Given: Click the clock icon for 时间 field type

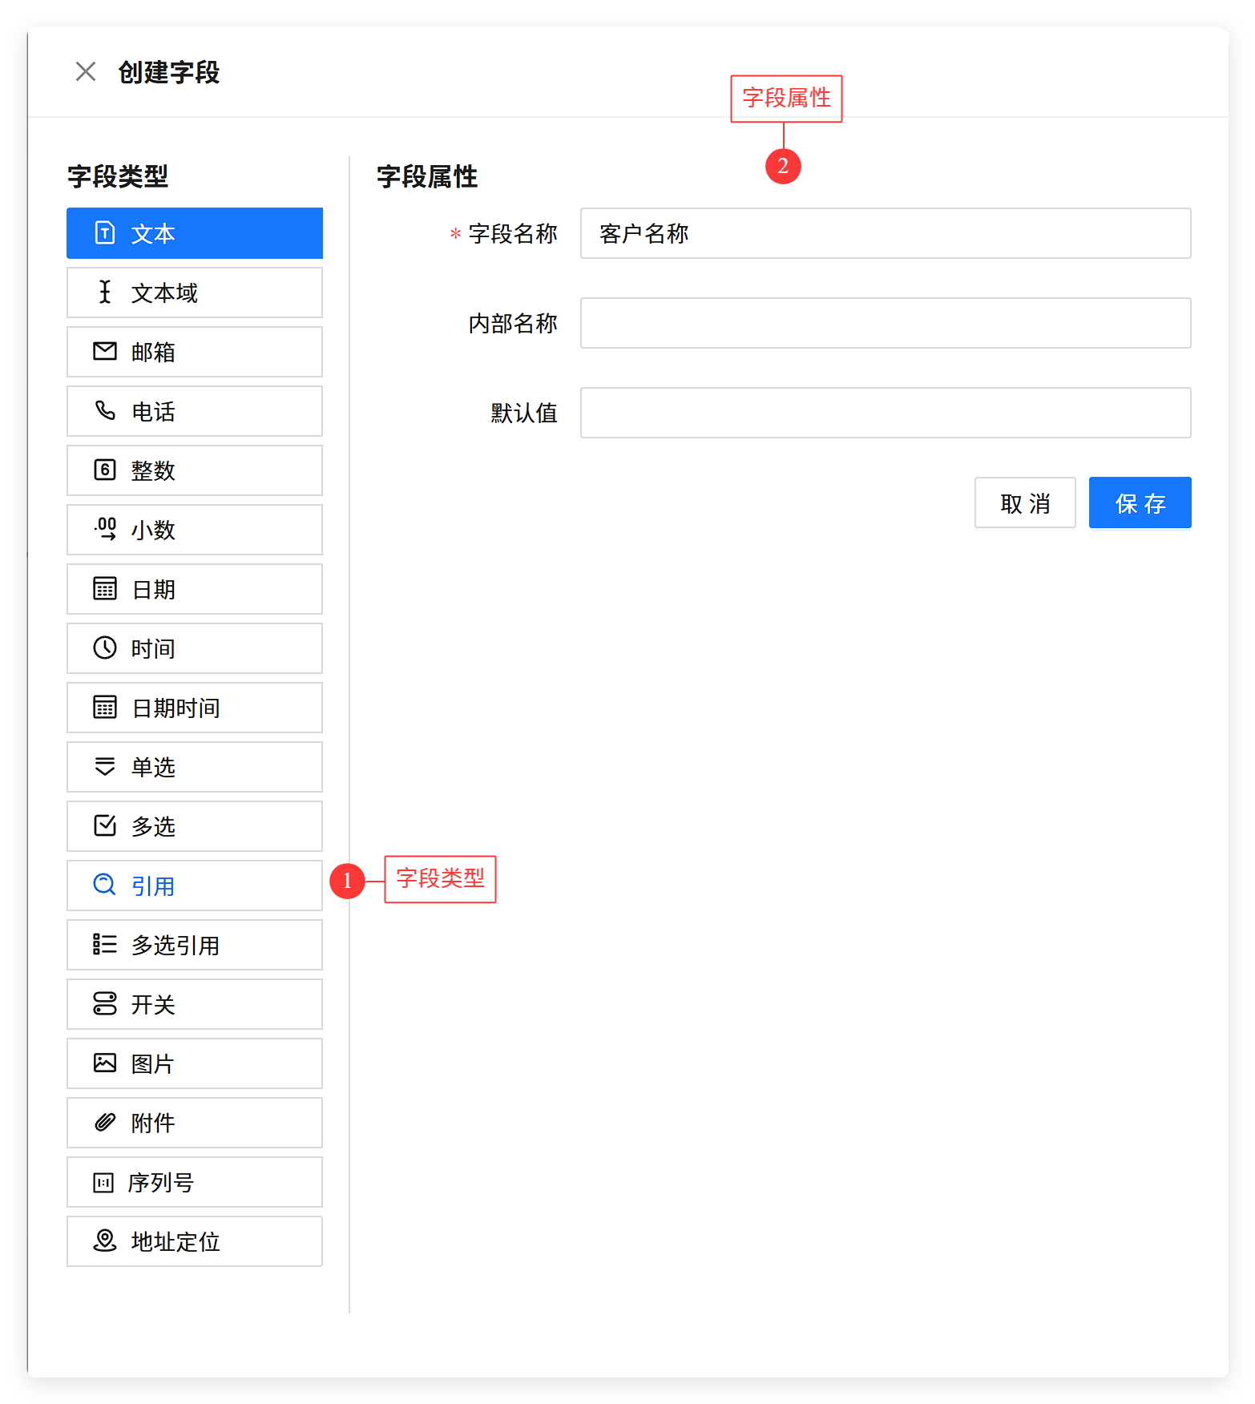Looking at the screenshot, I should [105, 648].
